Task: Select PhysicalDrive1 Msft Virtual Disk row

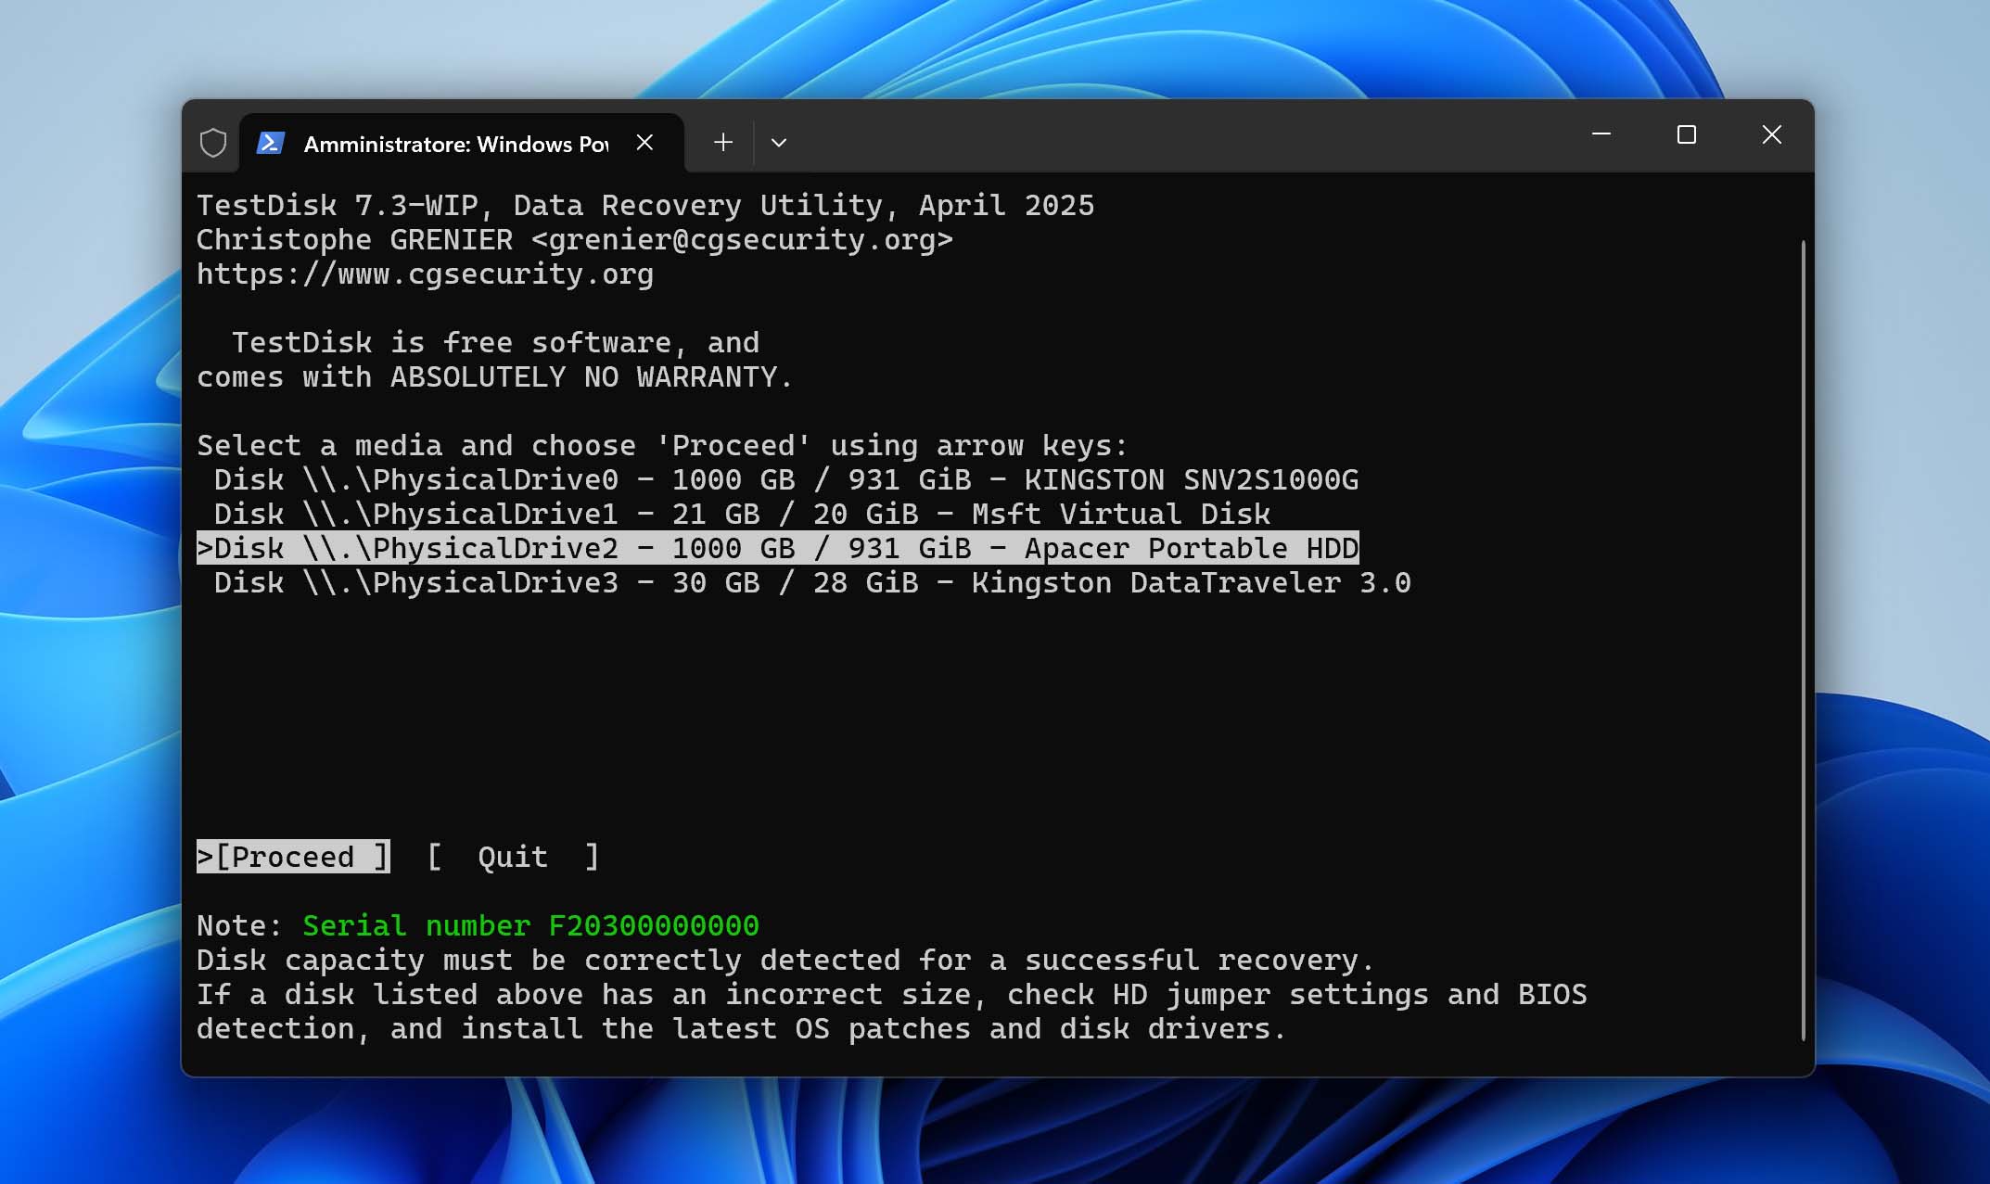Action: pos(742,515)
